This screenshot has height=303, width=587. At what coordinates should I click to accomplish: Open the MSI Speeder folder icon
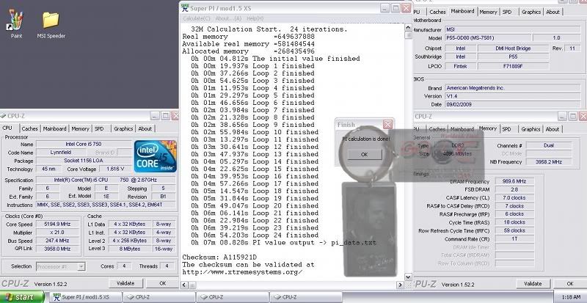pos(51,24)
